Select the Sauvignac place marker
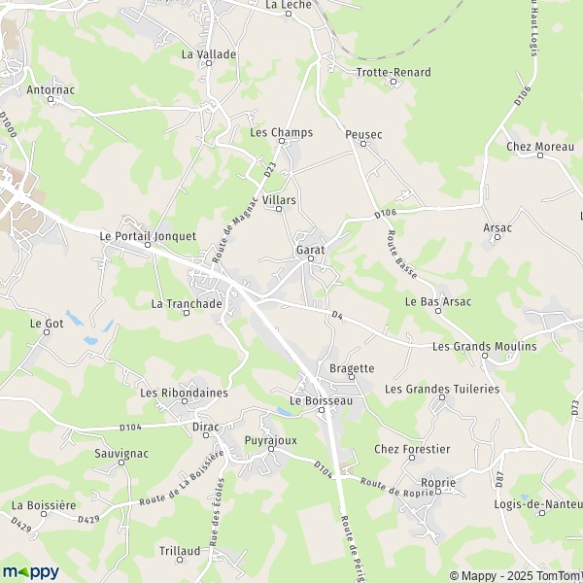The image size is (583, 583). pyautogui.click(x=121, y=463)
